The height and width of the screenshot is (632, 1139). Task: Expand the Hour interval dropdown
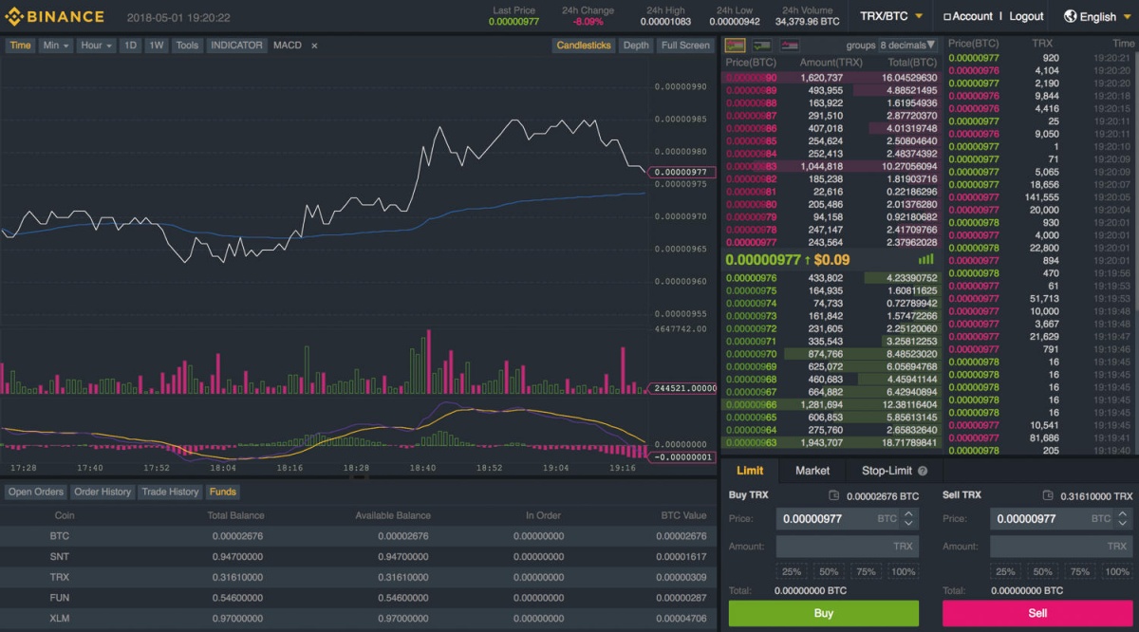pos(97,46)
